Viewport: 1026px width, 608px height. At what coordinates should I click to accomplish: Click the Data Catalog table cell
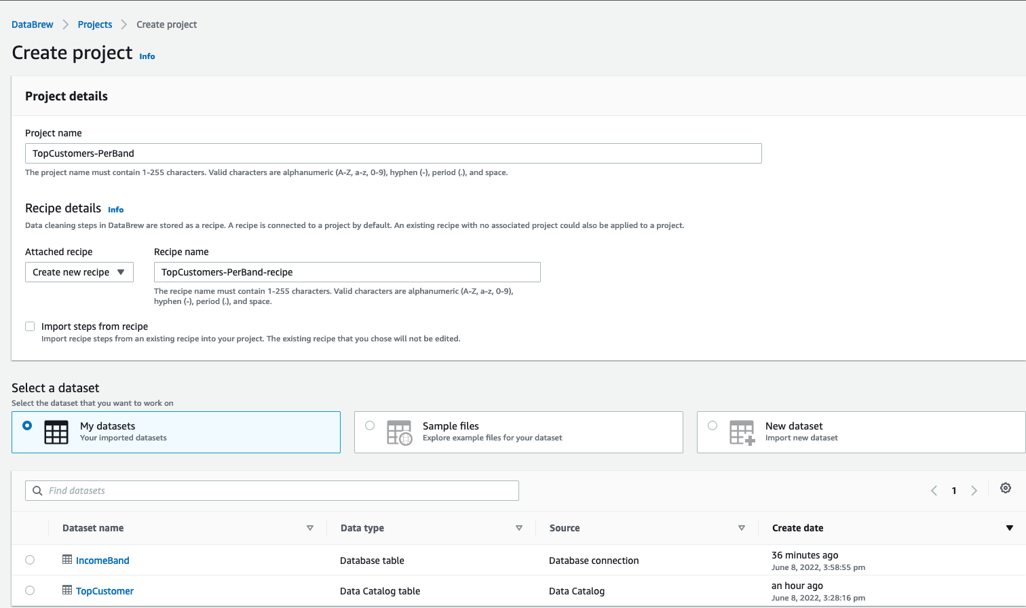click(x=380, y=591)
